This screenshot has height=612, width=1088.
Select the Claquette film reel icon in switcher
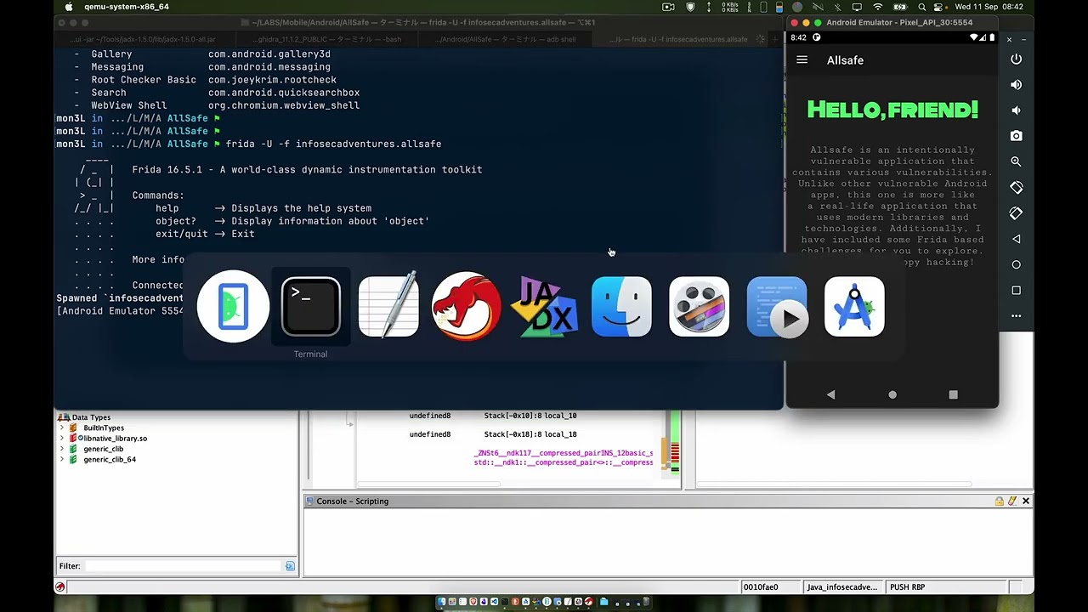[x=699, y=307]
